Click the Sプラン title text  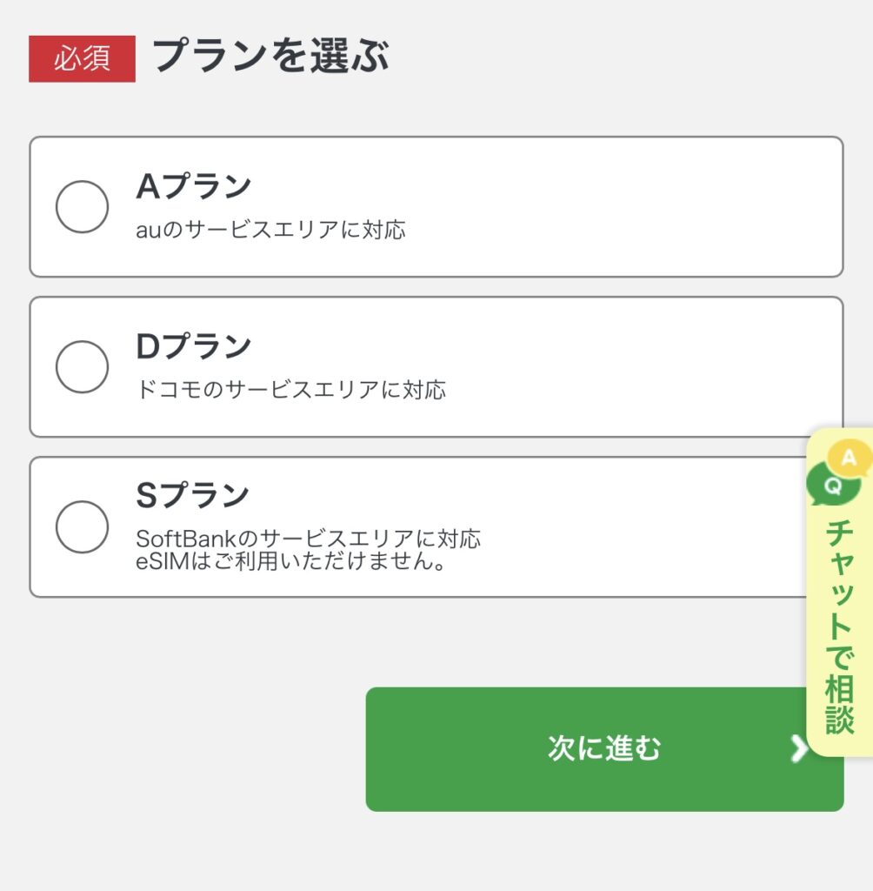point(192,494)
